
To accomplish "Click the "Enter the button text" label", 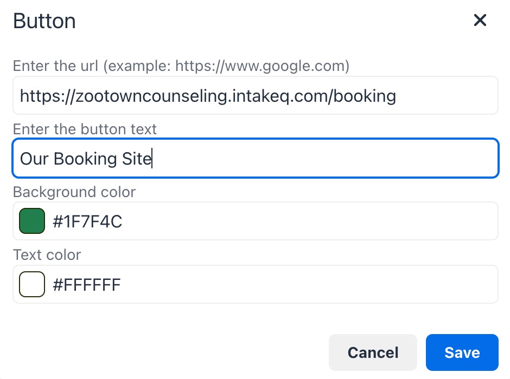I will pyautogui.click(x=85, y=129).
